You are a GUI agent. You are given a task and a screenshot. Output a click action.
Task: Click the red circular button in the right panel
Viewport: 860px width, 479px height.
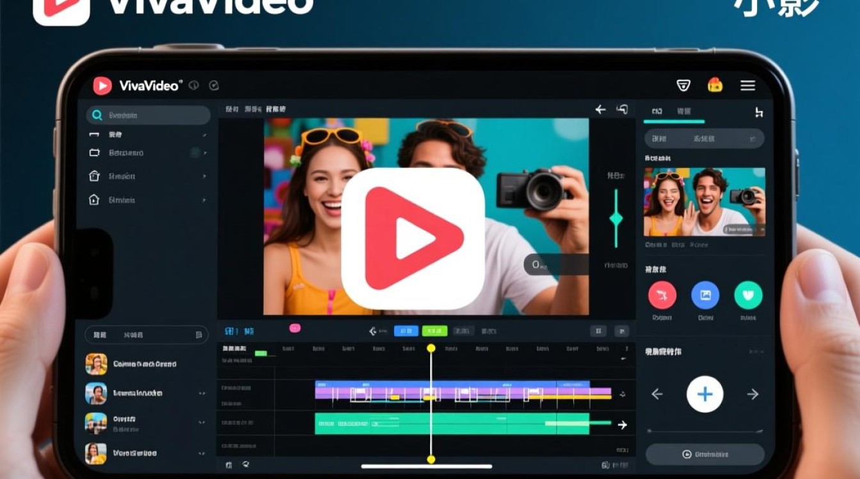click(x=662, y=295)
